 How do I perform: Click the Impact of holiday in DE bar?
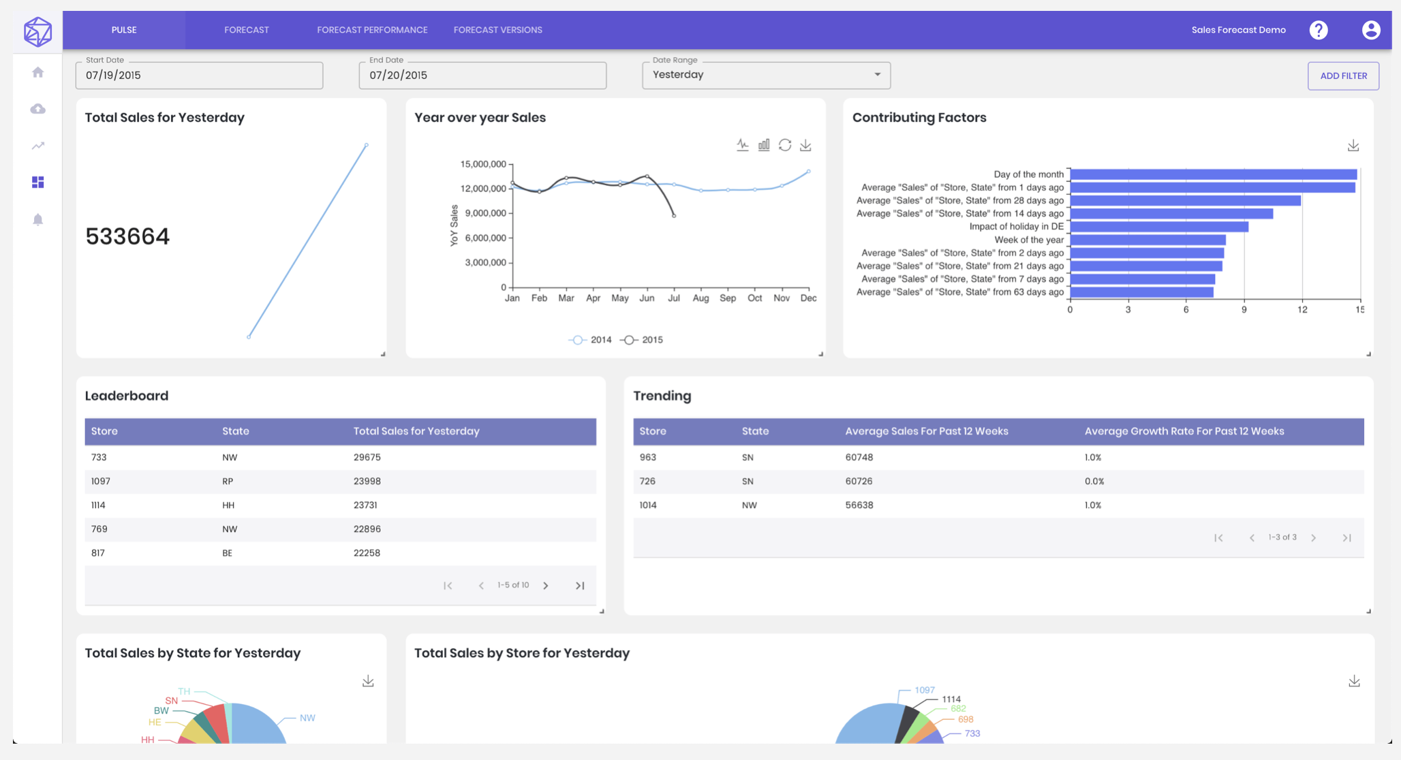(x=1159, y=227)
